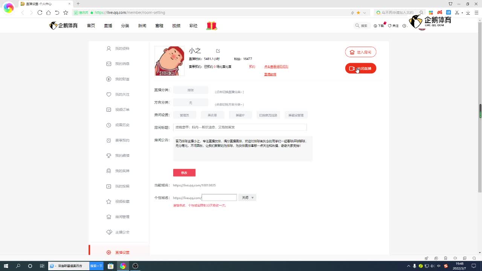Image resolution: width=482 pixels, height=271 pixels.
Task: Click the edit nickname pencil icon
Action: click(x=218, y=51)
